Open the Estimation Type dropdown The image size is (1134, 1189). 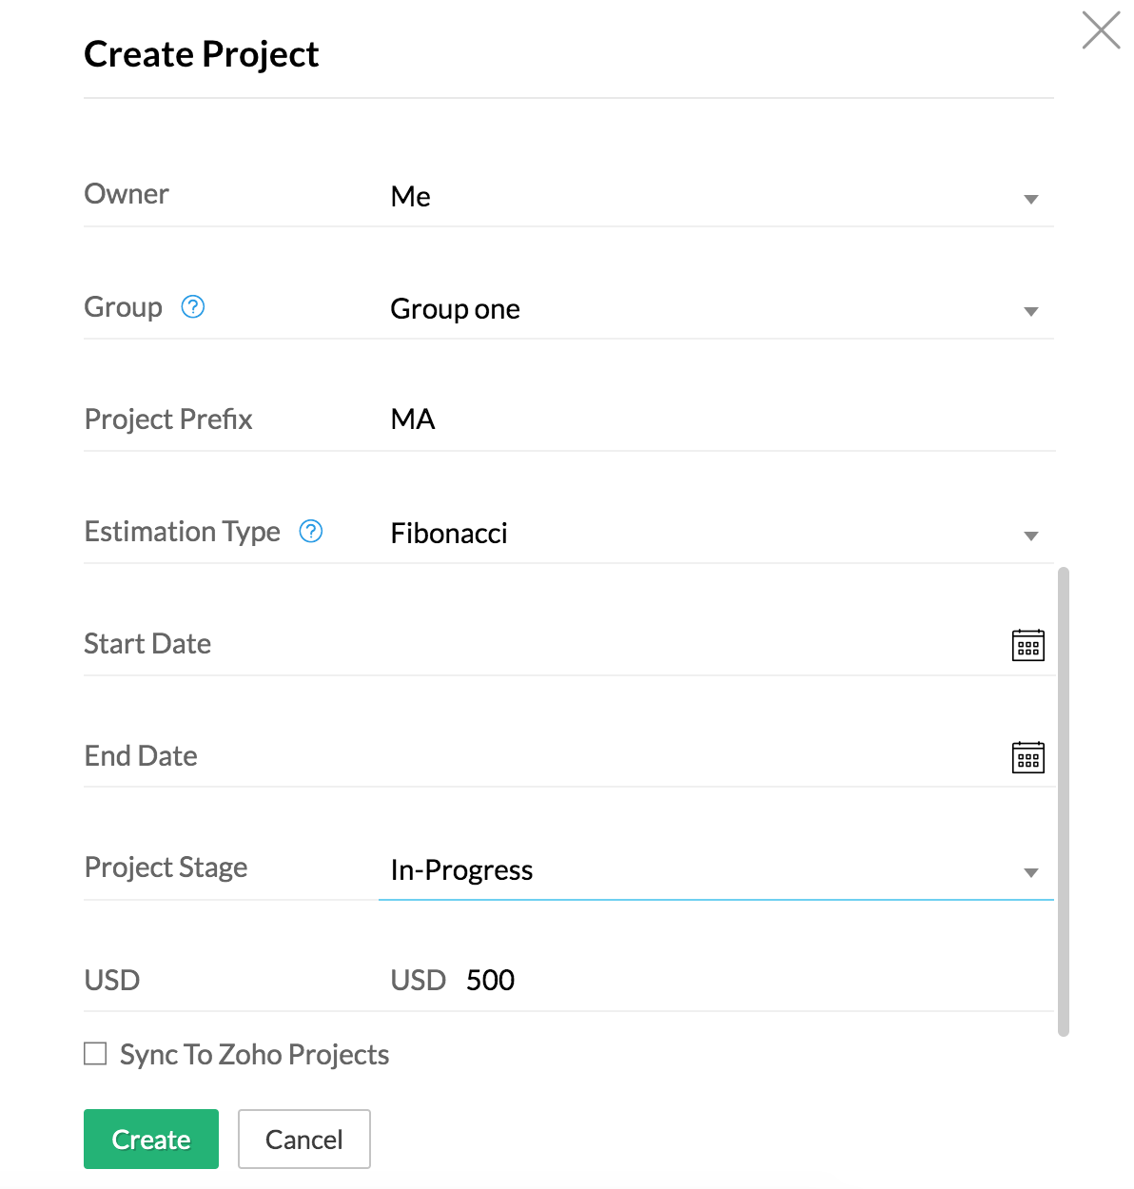tap(1031, 536)
